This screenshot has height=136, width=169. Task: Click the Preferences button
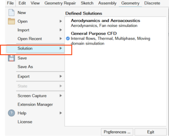[x=117, y=132]
